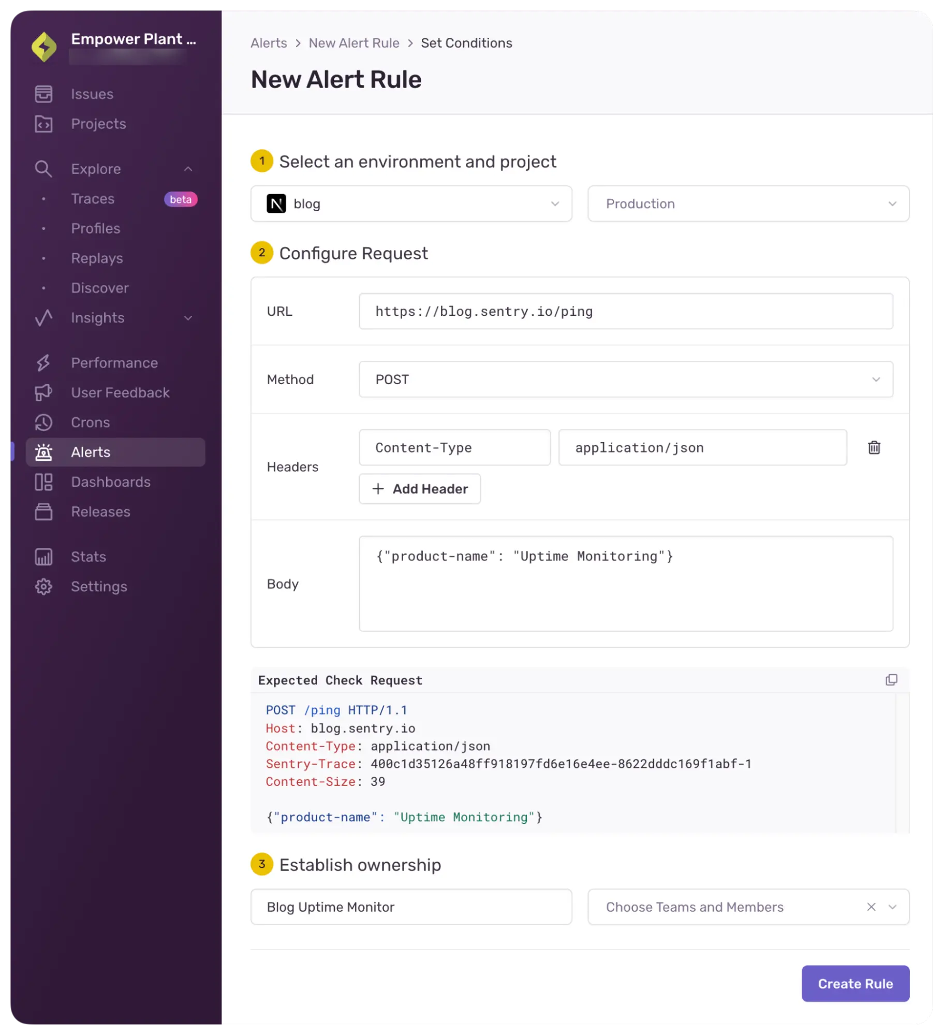
Task: Click the Settings gear icon
Action: (x=43, y=586)
